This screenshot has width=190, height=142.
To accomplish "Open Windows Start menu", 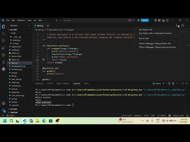I will coord(5,121).
